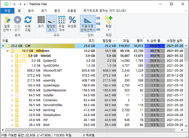Expand the SysWOW64 folder

[12, 66]
